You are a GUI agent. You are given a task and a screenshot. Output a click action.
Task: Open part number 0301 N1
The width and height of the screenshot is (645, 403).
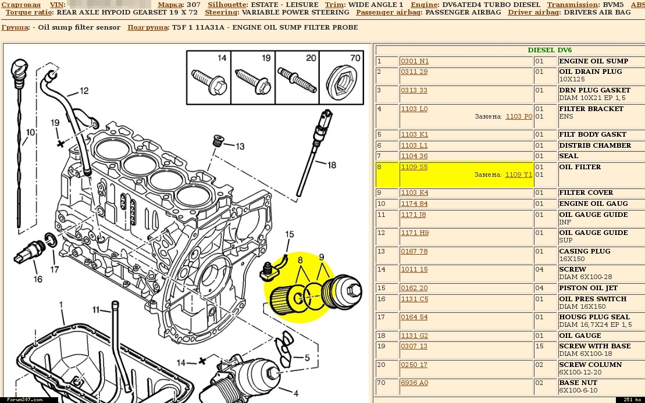(415, 61)
